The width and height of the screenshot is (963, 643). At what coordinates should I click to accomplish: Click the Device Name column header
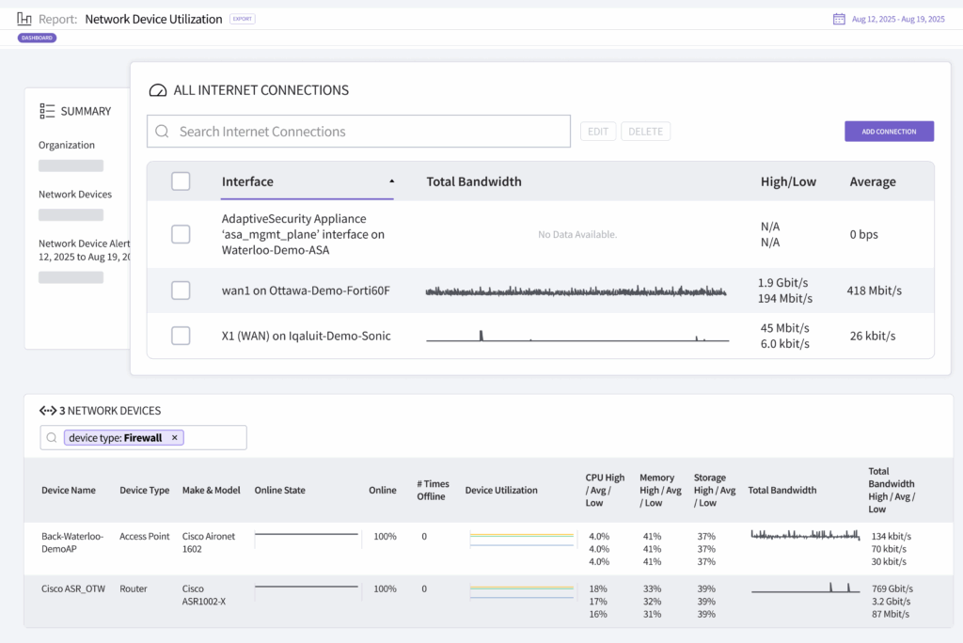(68, 490)
